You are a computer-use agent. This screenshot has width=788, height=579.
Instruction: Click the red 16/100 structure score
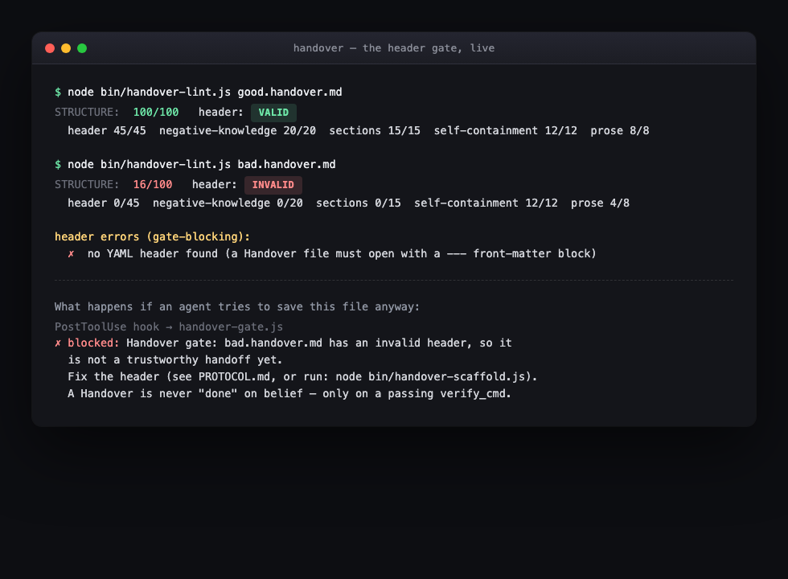152,185
